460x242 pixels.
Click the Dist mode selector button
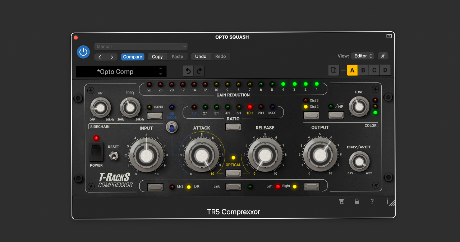pos(311,115)
